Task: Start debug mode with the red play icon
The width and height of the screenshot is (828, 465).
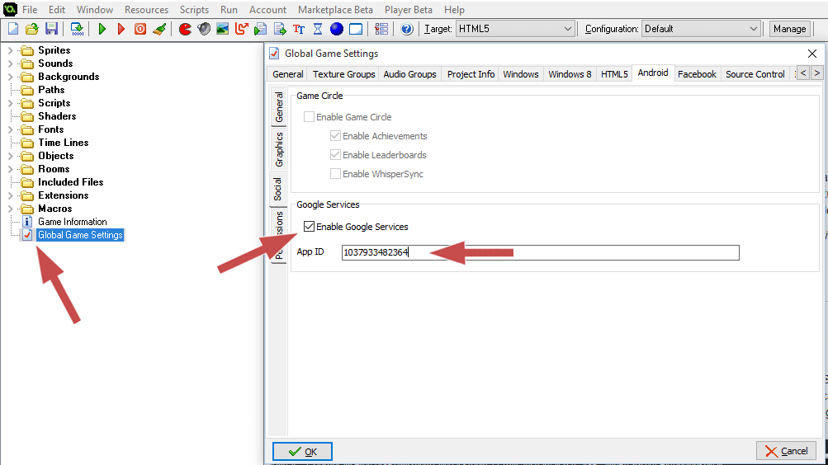Action: pos(121,29)
